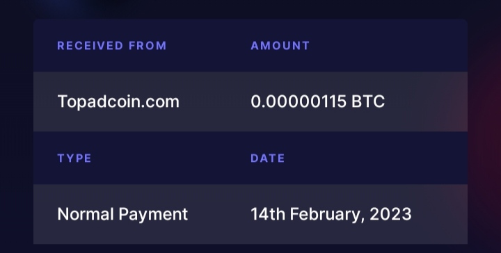Image resolution: width=501 pixels, height=253 pixels.
Task: Open the Topadcoin.com sender link
Action: tap(118, 101)
